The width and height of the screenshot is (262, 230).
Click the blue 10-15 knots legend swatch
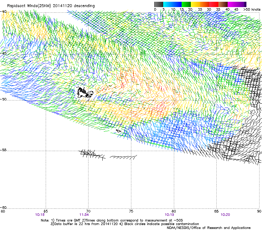(x=177, y=4)
